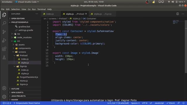Switch to styles.js SignUp editor tab
Image resolution: width=187 pixels, height=105 pixels.
coord(103,14)
